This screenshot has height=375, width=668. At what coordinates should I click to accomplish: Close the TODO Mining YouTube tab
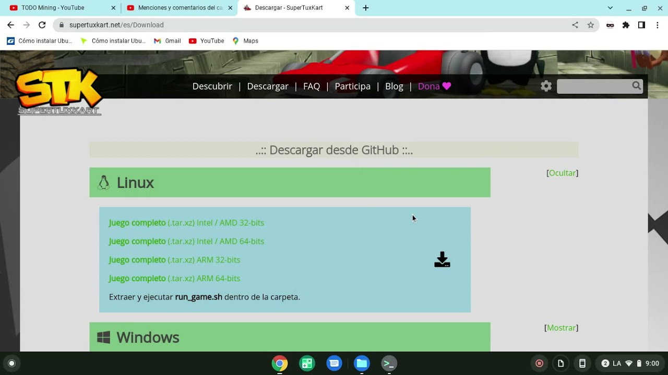(x=114, y=8)
